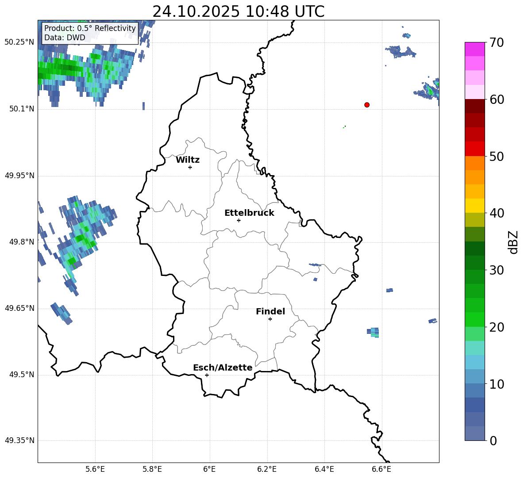The width and height of the screenshot is (524, 478).
Task: Click the 49.35°N latitude label
Action: [19, 440]
